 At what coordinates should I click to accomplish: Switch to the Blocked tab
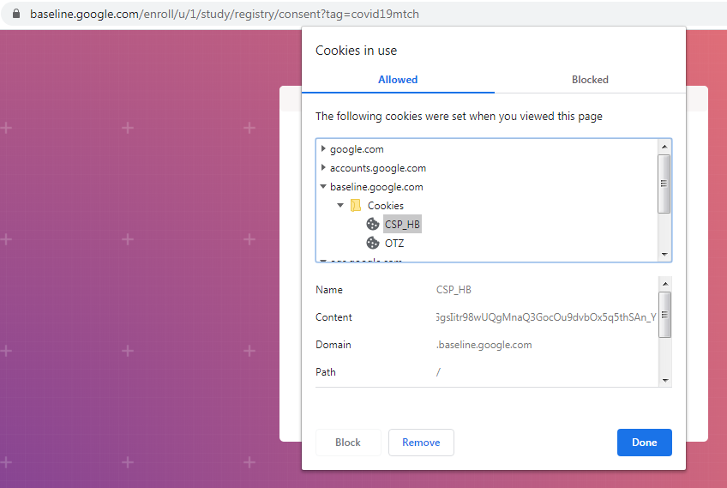click(590, 80)
